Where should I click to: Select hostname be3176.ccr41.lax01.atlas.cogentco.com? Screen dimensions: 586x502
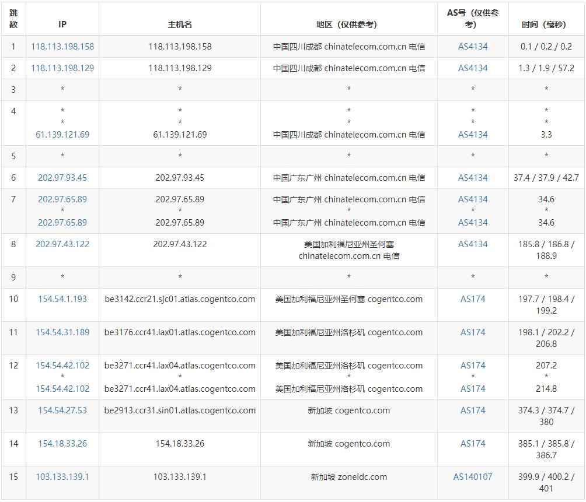pos(180,332)
